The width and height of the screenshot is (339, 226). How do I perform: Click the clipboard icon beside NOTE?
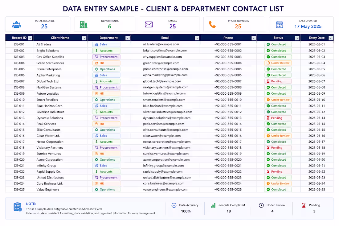pyautogui.click(x=18, y=207)
